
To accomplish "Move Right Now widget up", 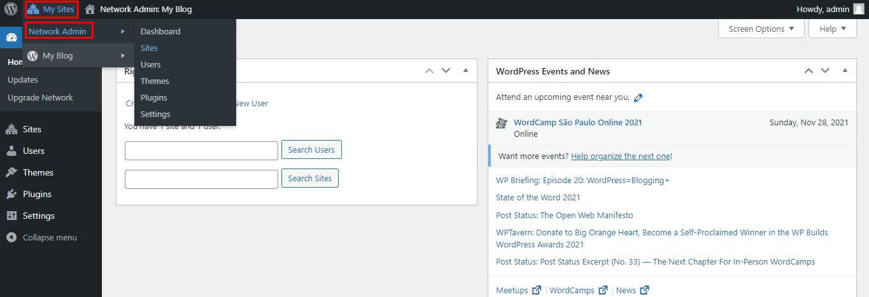I will pyautogui.click(x=430, y=71).
